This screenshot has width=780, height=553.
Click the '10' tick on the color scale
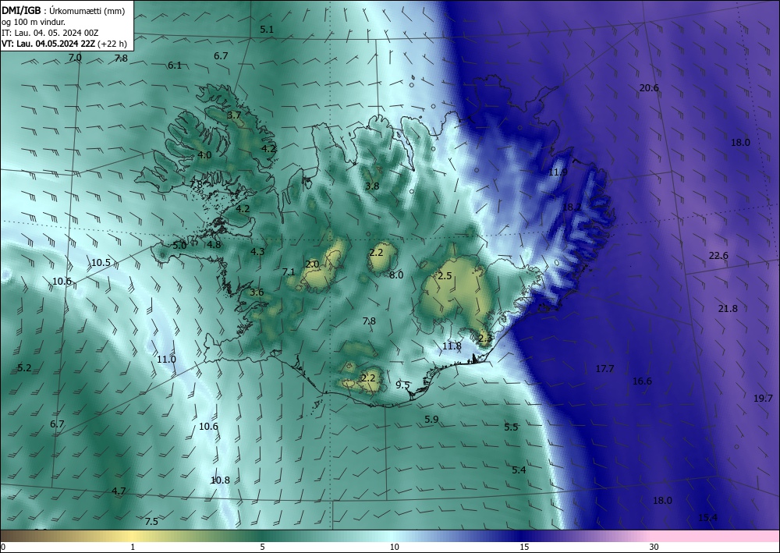point(395,547)
